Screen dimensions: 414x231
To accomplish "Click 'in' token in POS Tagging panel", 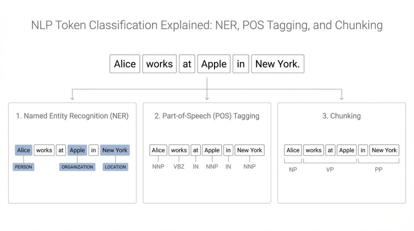I will [228, 150].
